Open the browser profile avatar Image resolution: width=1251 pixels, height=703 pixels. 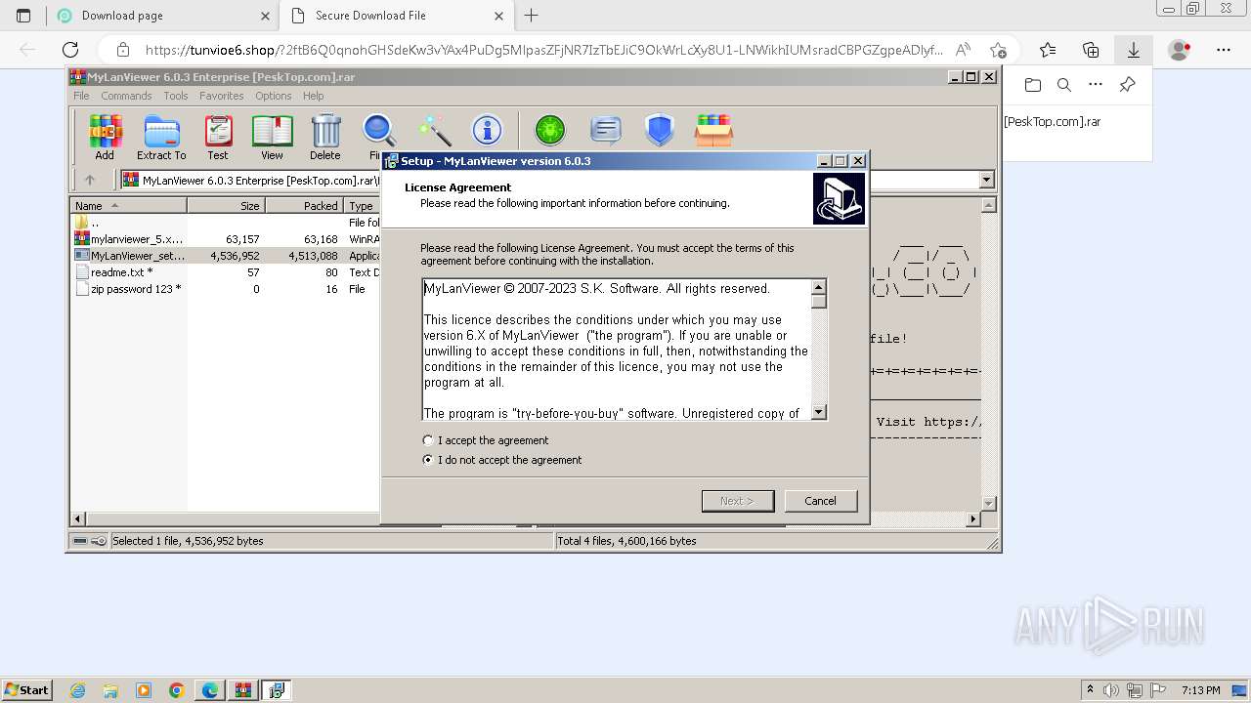point(1180,50)
